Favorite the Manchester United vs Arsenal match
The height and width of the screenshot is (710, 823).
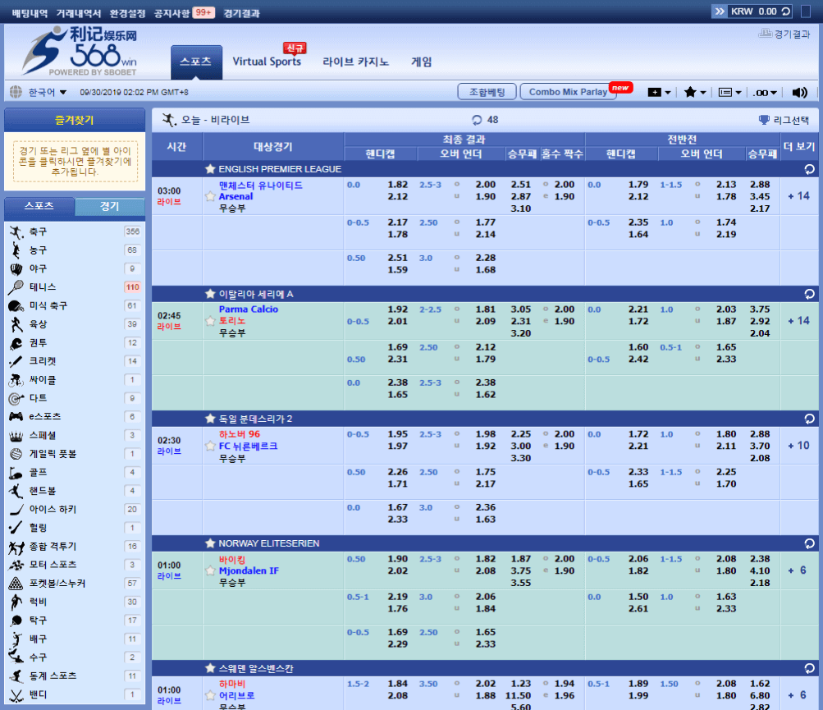[210, 197]
